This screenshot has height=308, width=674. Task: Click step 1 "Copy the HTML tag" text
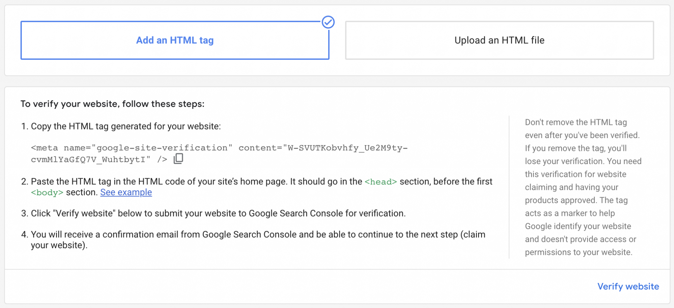point(126,126)
